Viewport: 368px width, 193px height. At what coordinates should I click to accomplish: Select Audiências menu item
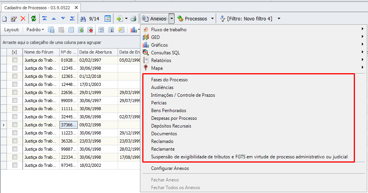coord(162,87)
